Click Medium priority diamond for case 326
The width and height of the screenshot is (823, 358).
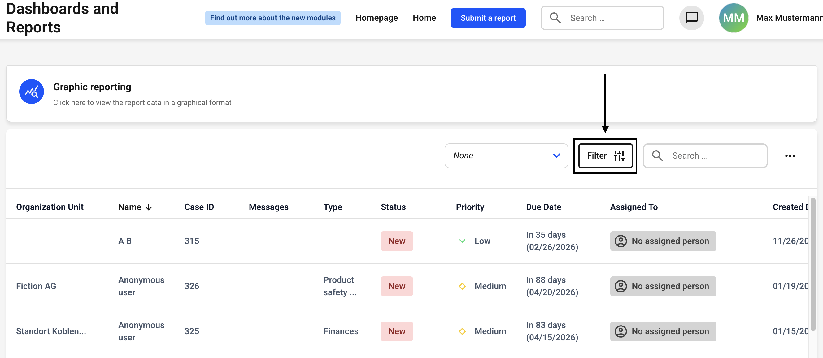click(462, 286)
